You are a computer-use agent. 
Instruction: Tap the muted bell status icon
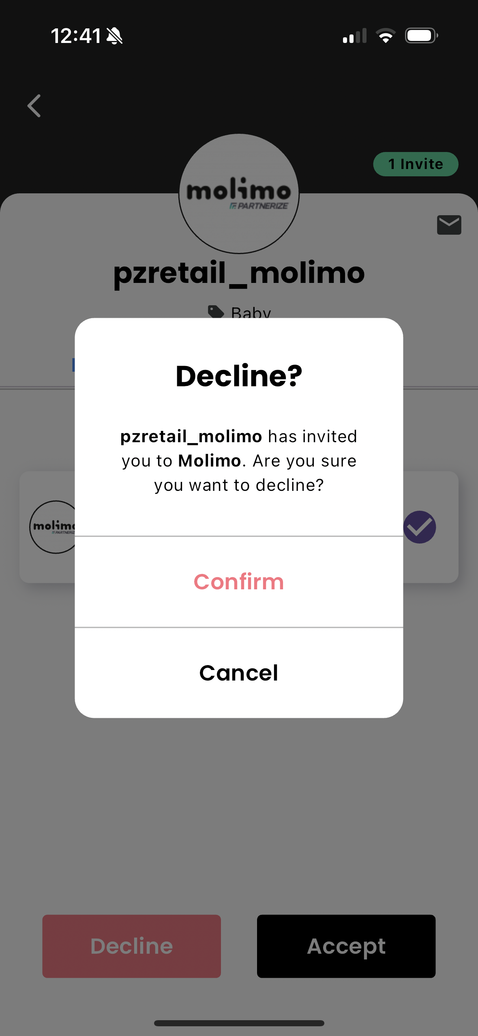pyautogui.click(x=114, y=36)
